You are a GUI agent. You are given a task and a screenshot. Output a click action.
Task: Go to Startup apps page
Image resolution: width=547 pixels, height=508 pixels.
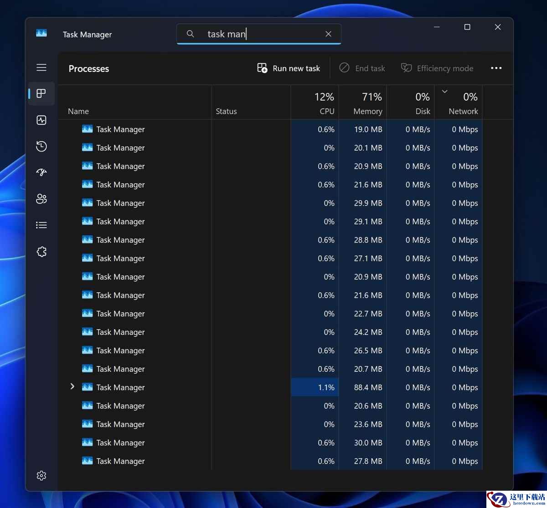(41, 173)
